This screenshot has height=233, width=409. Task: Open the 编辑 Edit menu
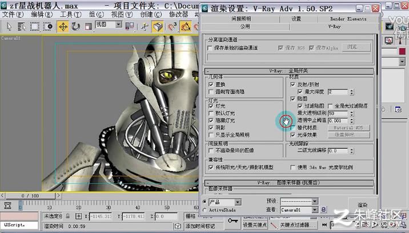tap(42, 14)
